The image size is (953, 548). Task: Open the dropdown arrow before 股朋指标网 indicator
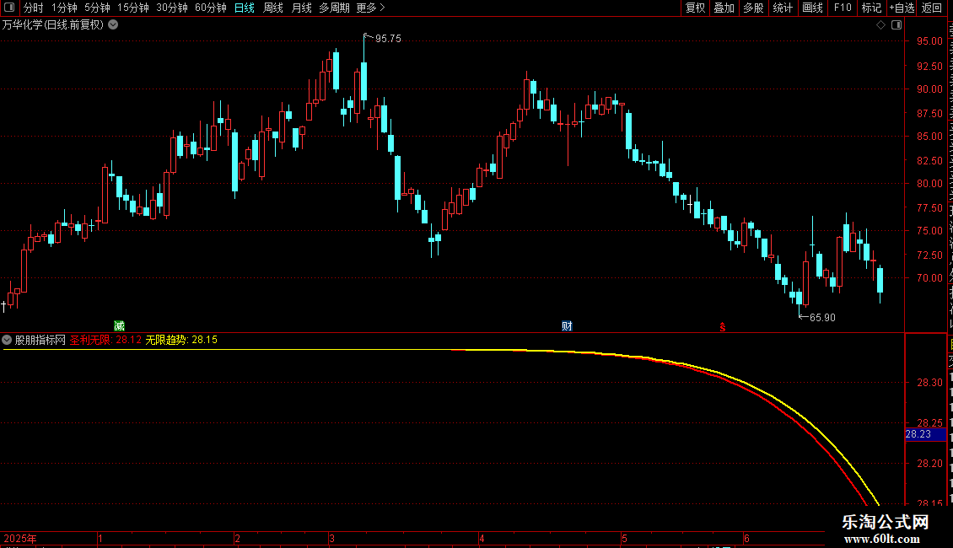[7, 340]
